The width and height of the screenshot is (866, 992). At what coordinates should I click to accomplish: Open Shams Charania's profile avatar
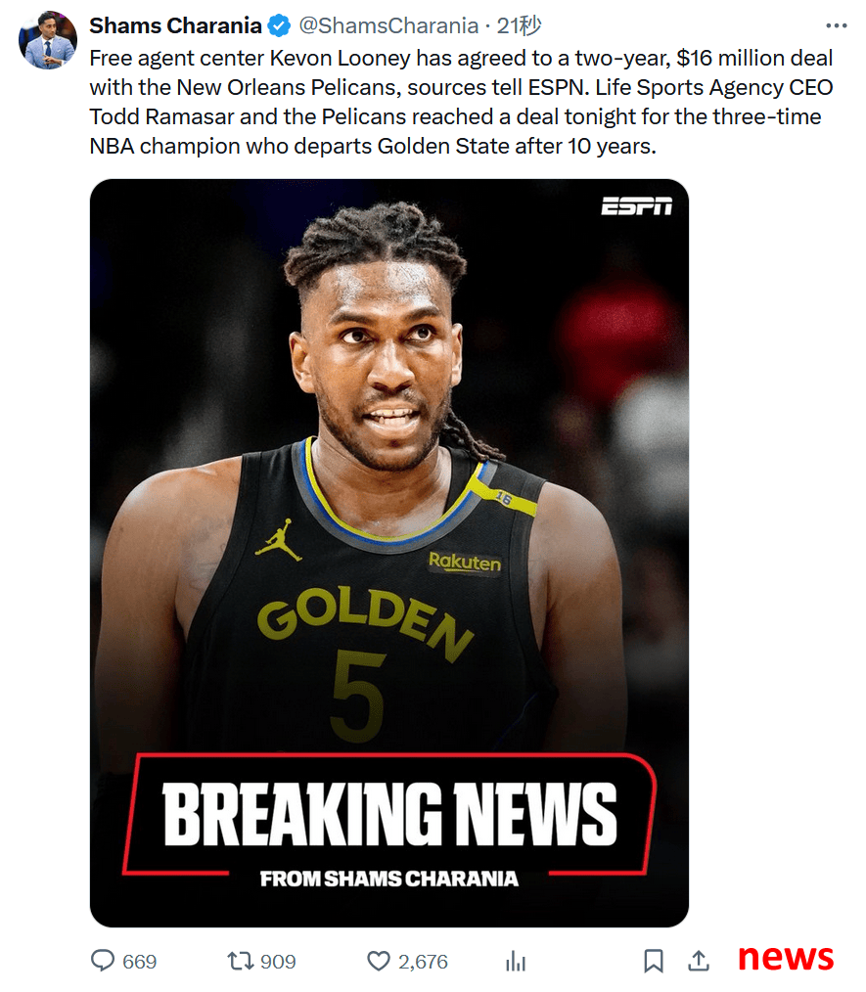pyautogui.click(x=48, y=40)
